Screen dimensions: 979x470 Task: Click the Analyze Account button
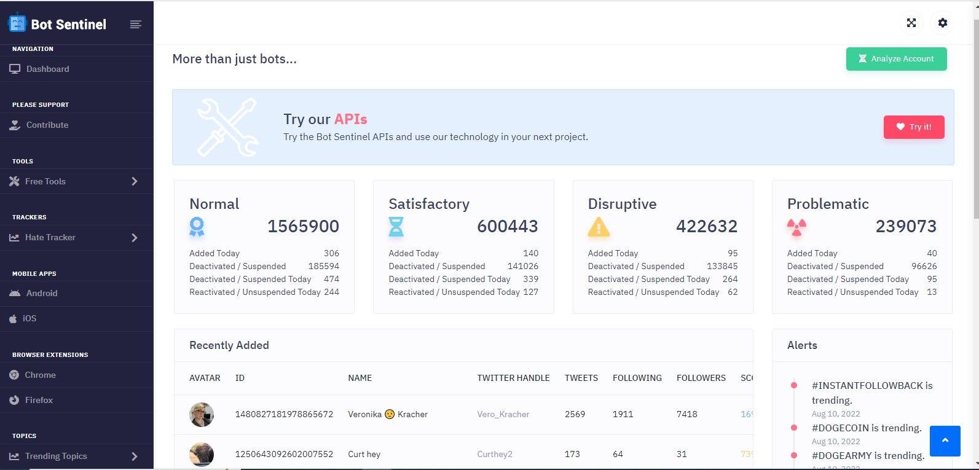click(x=896, y=59)
